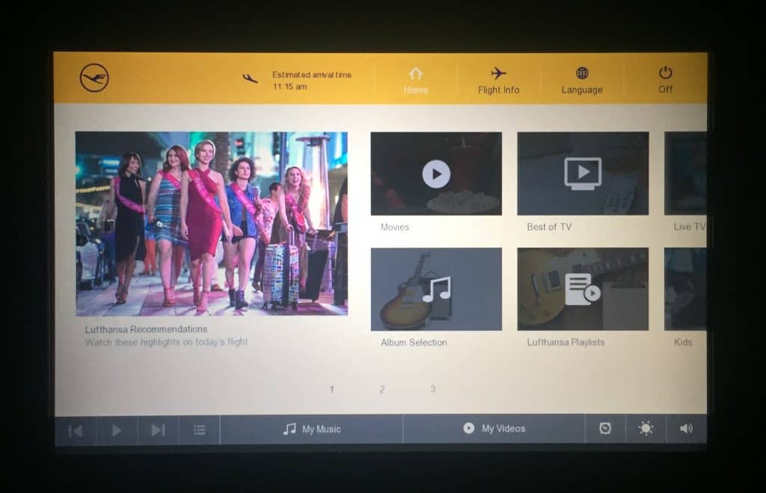This screenshot has width=766, height=493.
Task: Turn the screen Off with power icon
Action: (x=665, y=79)
